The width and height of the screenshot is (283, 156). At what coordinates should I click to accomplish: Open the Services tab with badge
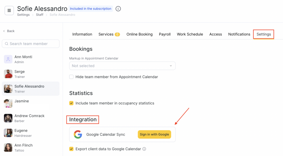coord(109,34)
